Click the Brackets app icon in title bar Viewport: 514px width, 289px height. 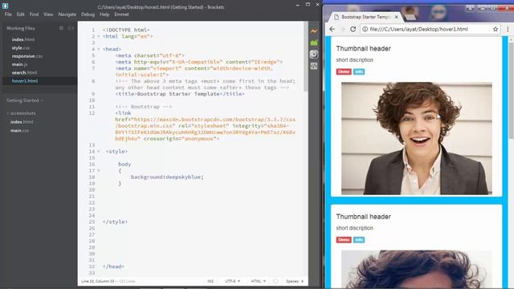6,6
